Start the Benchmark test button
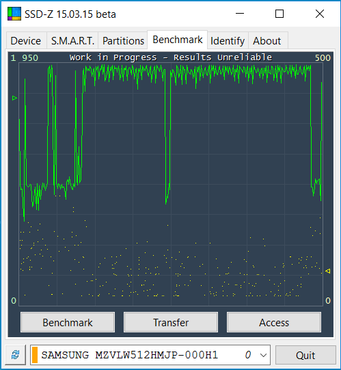The height and width of the screenshot is (370, 341). pyautogui.click(x=68, y=322)
